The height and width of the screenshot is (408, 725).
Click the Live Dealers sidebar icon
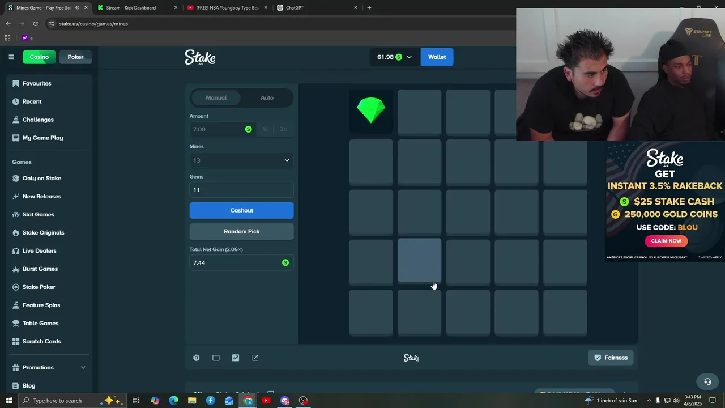coord(16,250)
